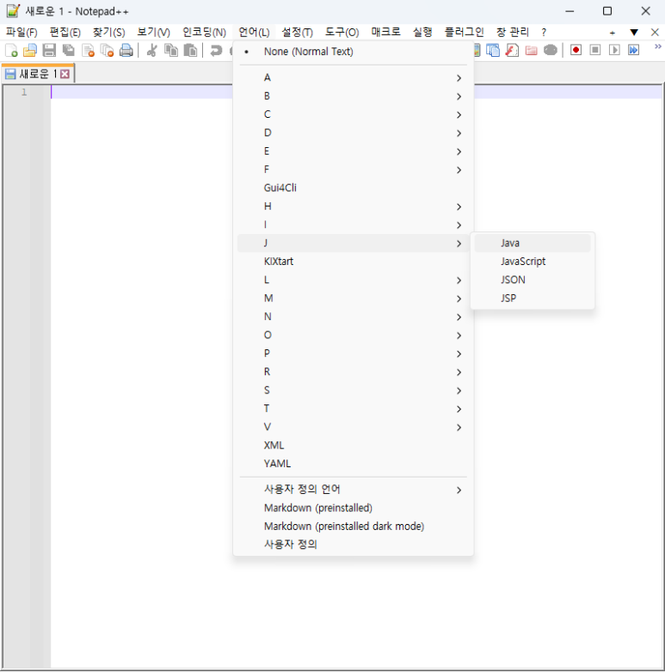This screenshot has height=672, width=665.
Task: Click the Playback macro icon
Action: (614, 50)
